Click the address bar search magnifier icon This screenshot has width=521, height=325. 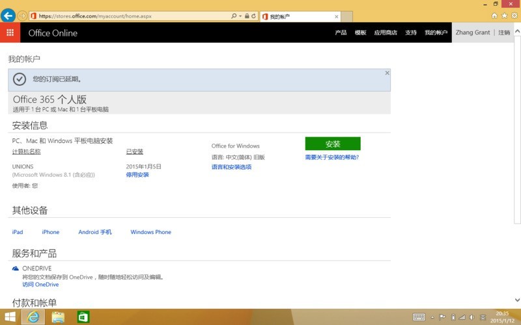(234, 16)
